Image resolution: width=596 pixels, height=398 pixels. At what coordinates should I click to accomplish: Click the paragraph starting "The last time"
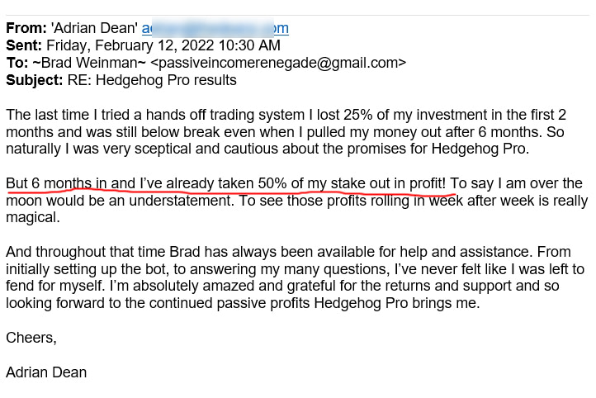point(289,132)
